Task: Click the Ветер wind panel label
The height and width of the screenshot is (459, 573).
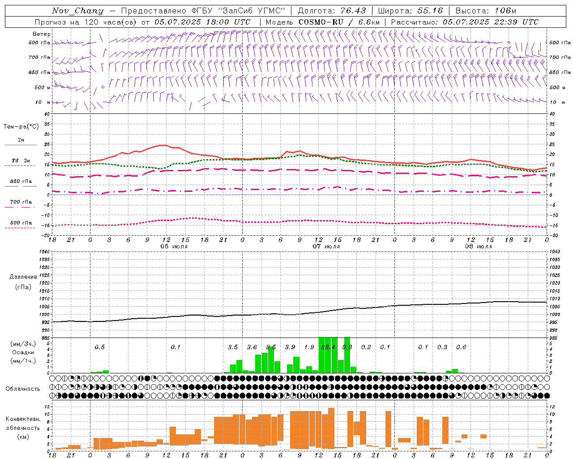Action: [42, 34]
